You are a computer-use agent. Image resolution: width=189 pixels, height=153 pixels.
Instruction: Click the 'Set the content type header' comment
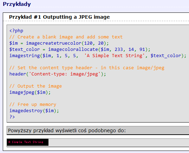click(87, 68)
